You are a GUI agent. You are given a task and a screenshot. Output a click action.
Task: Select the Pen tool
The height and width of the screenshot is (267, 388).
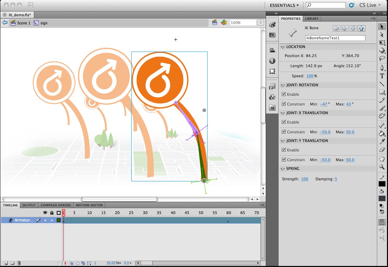(382, 68)
